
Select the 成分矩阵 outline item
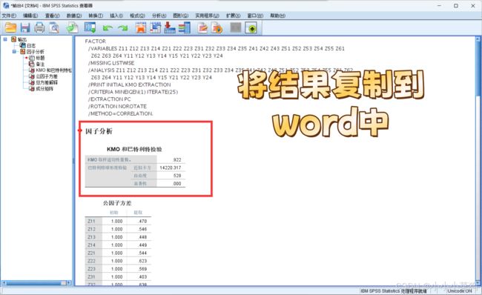(44, 88)
